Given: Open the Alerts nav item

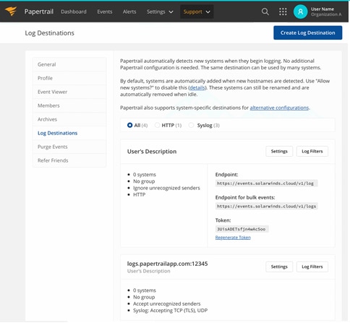Looking at the screenshot, I should pos(129,12).
